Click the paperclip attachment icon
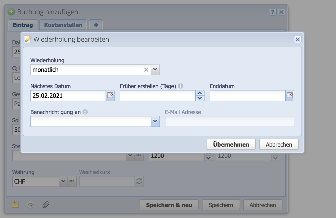 coord(46,205)
